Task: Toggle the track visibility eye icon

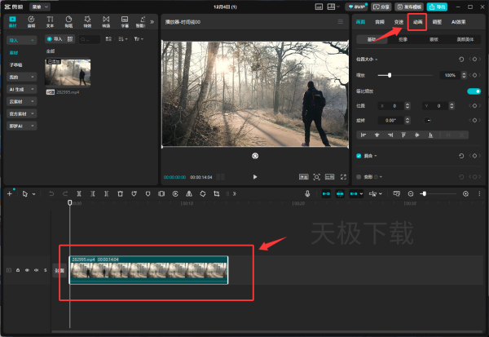Action: 27,270
